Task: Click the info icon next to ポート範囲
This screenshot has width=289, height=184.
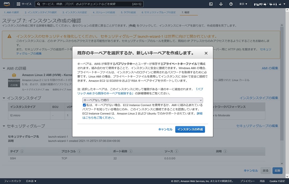Action: [x=131, y=151]
